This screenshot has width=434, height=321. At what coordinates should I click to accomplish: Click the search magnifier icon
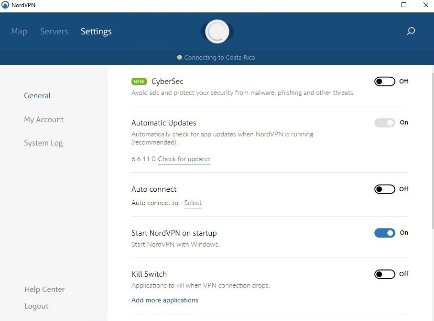click(x=411, y=31)
